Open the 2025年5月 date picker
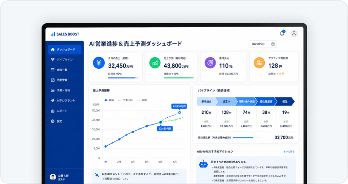The height and width of the screenshot is (184, 348). tap(262, 44)
